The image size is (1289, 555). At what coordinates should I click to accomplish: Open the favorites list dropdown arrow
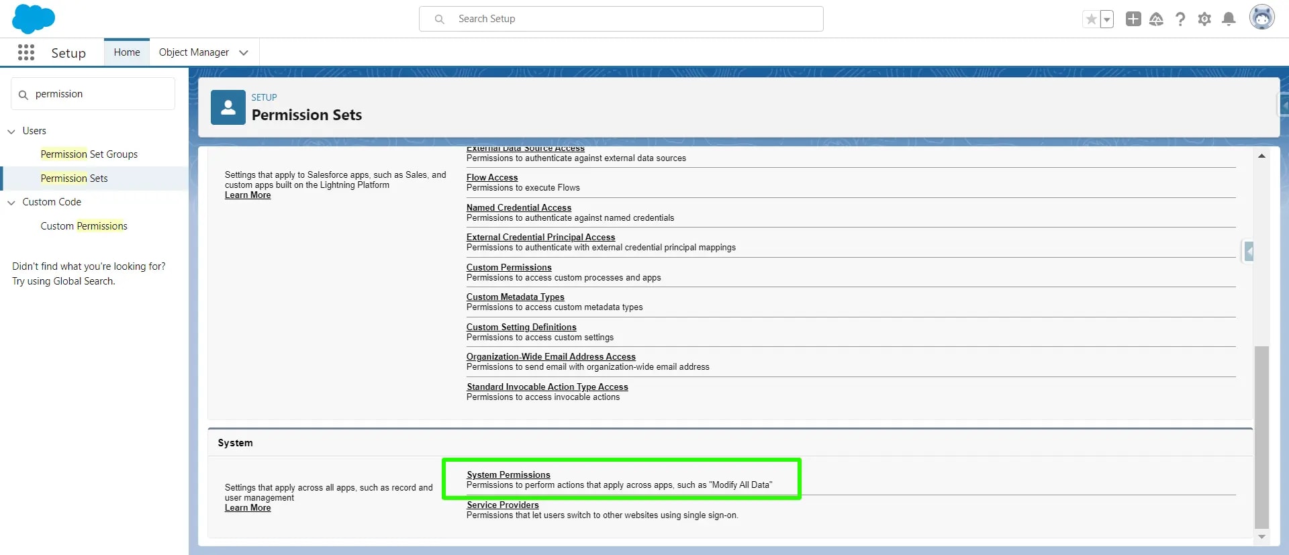click(x=1107, y=19)
